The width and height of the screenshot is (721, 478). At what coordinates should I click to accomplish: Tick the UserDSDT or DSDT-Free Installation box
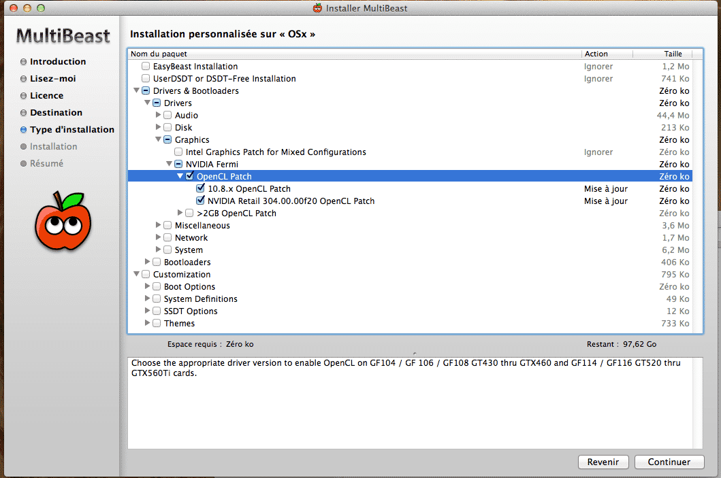click(146, 79)
